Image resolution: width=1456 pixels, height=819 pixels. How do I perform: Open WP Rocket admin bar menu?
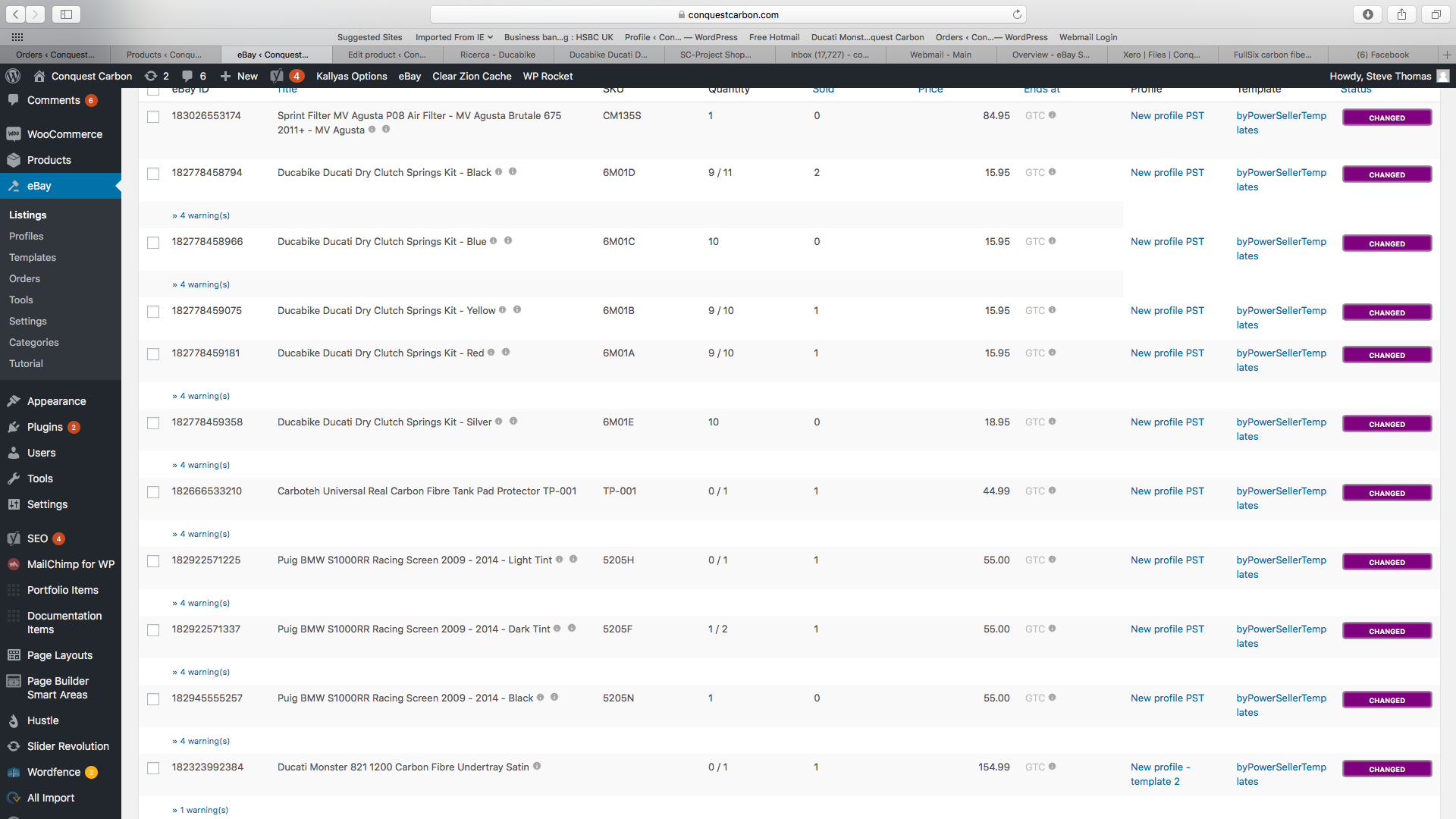click(548, 76)
